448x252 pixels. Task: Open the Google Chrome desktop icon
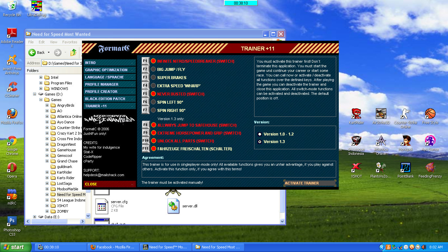coord(12,145)
